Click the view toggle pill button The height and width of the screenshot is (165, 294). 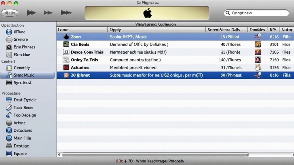(10, 13)
